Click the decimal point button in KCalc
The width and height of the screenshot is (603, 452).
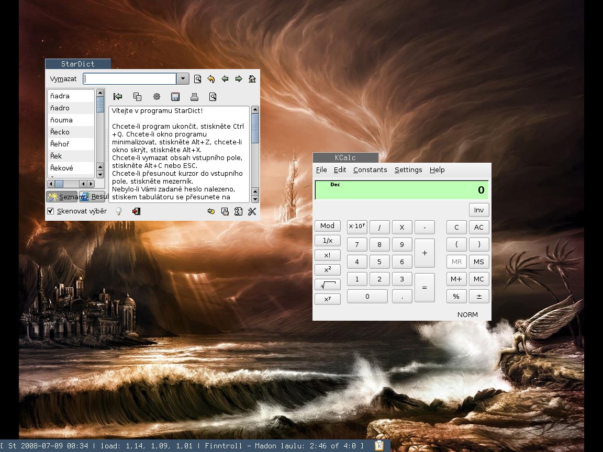[402, 296]
